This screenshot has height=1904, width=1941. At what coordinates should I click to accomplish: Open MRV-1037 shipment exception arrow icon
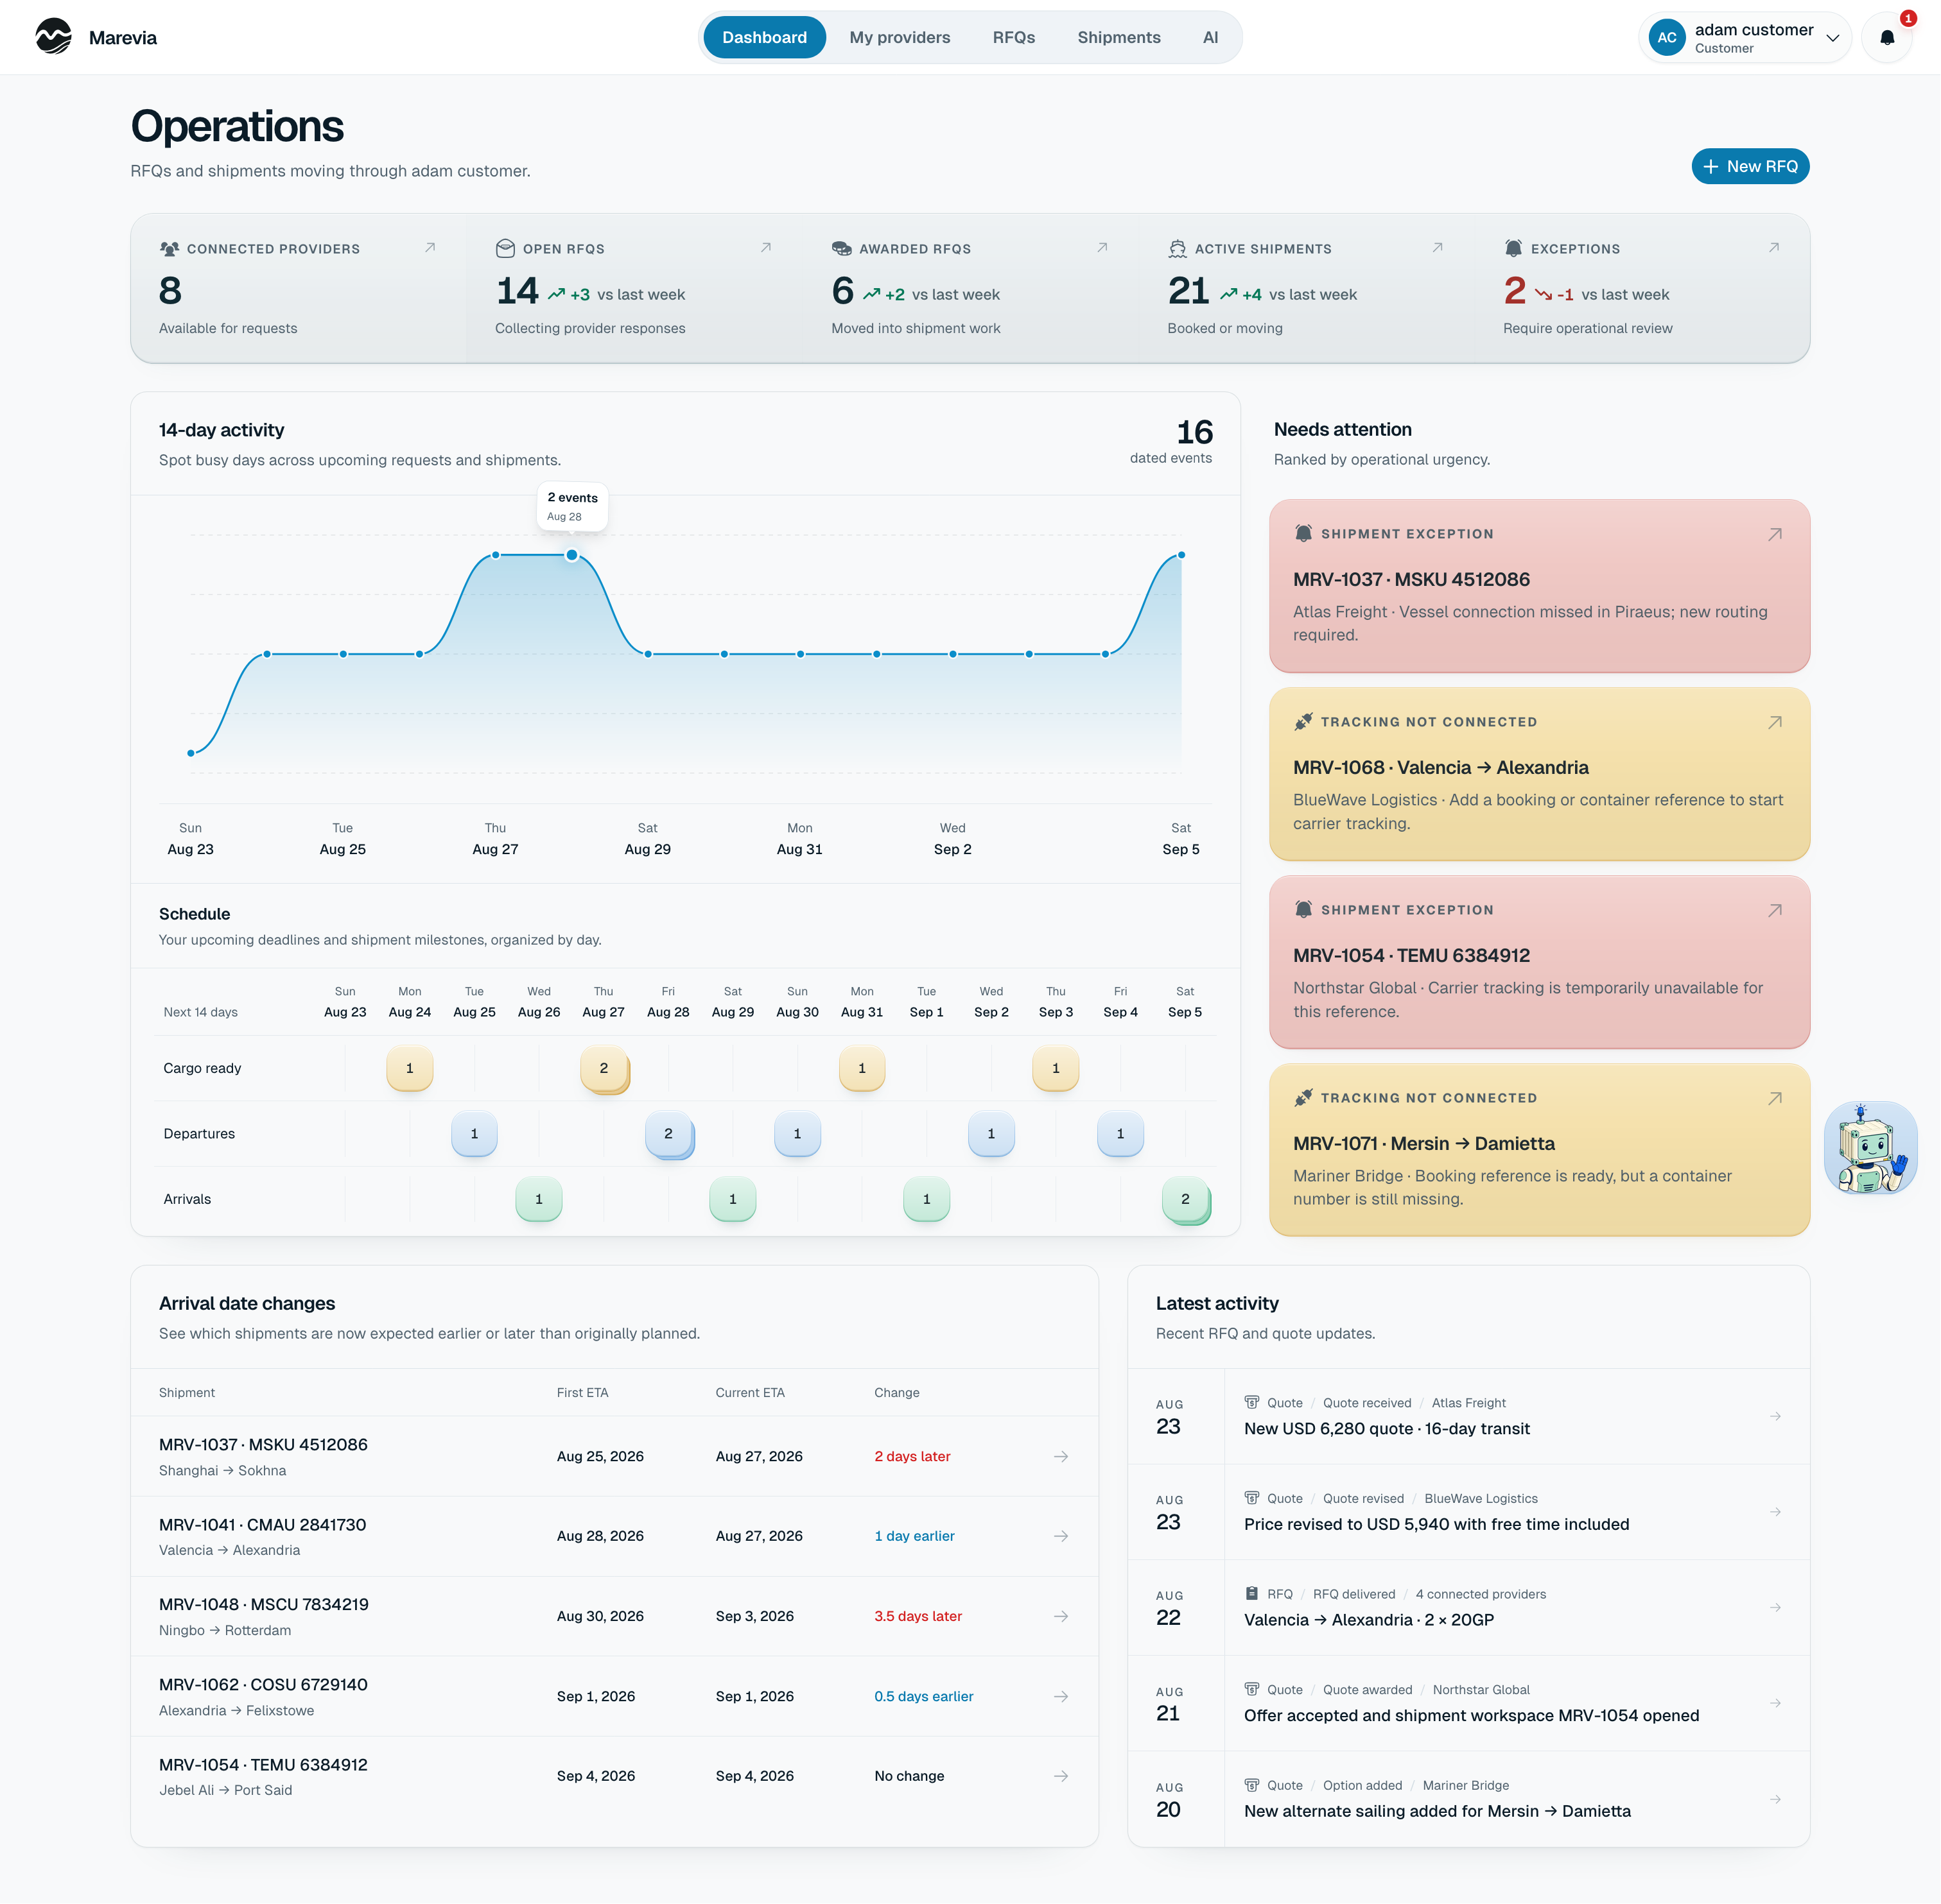(x=1775, y=534)
